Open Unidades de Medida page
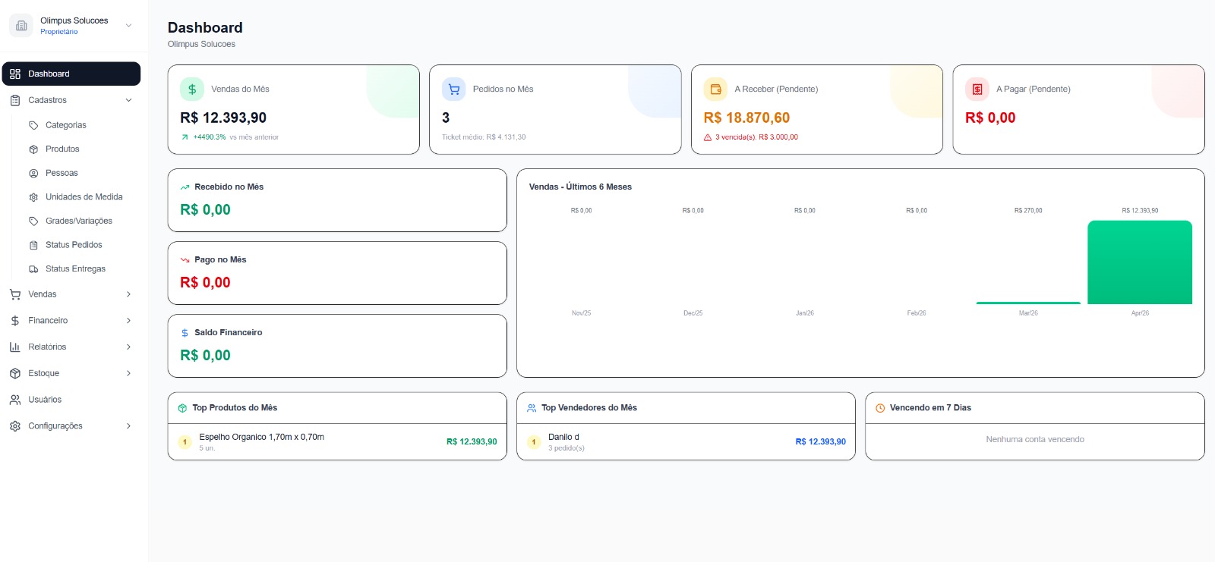1215x562 pixels. pyautogui.click(x=84, y=197)
